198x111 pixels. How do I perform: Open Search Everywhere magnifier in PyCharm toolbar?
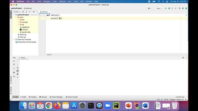tap(179, 8)
